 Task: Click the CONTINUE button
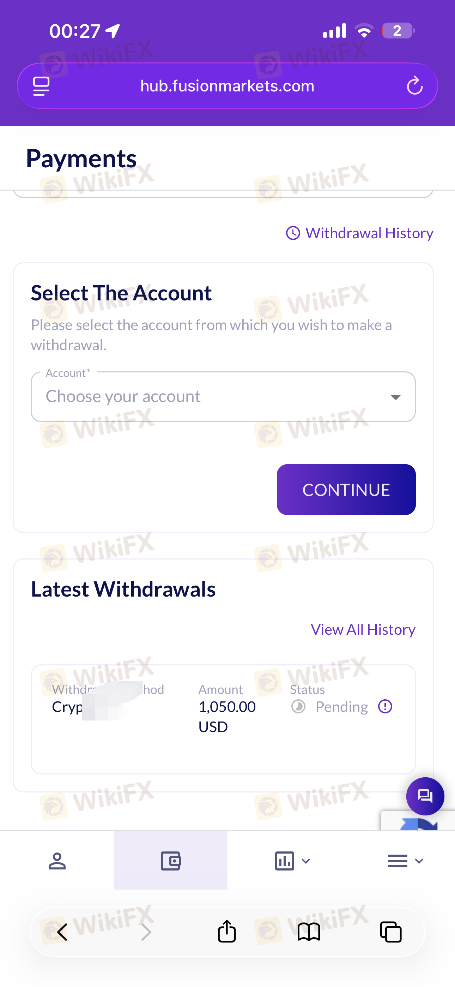tap(346, 490)
